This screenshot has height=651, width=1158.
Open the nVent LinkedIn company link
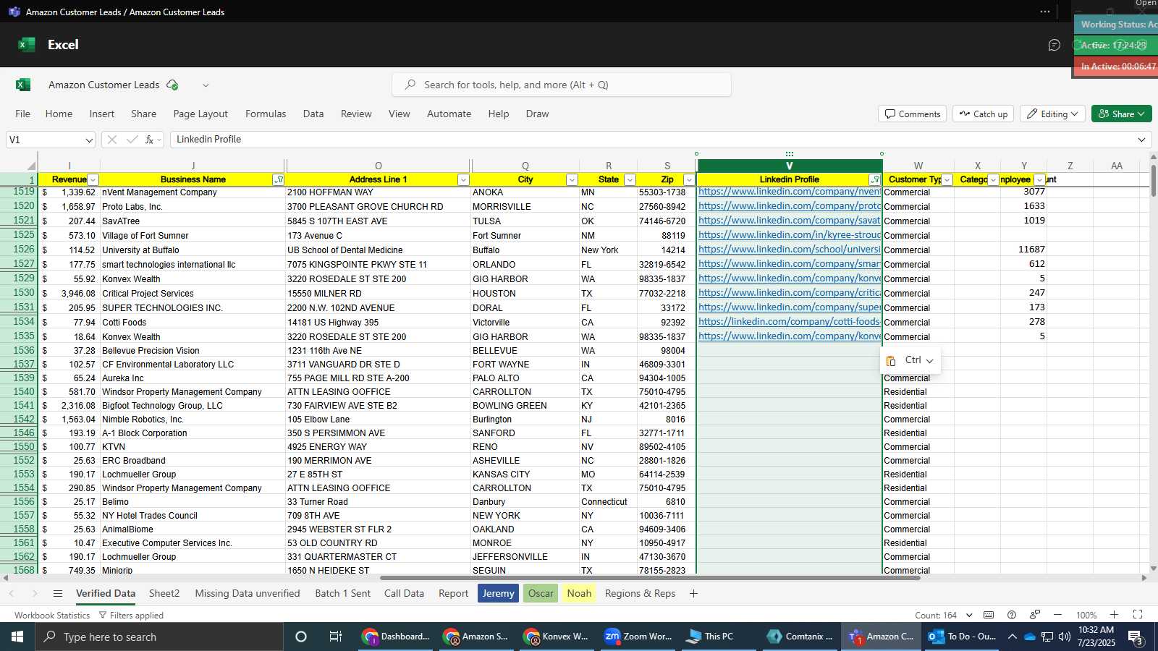tap(790, 192)
